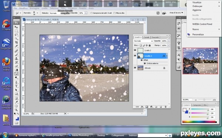Select the Move tool
Screen dimensions: 222x138
[16, 27]
